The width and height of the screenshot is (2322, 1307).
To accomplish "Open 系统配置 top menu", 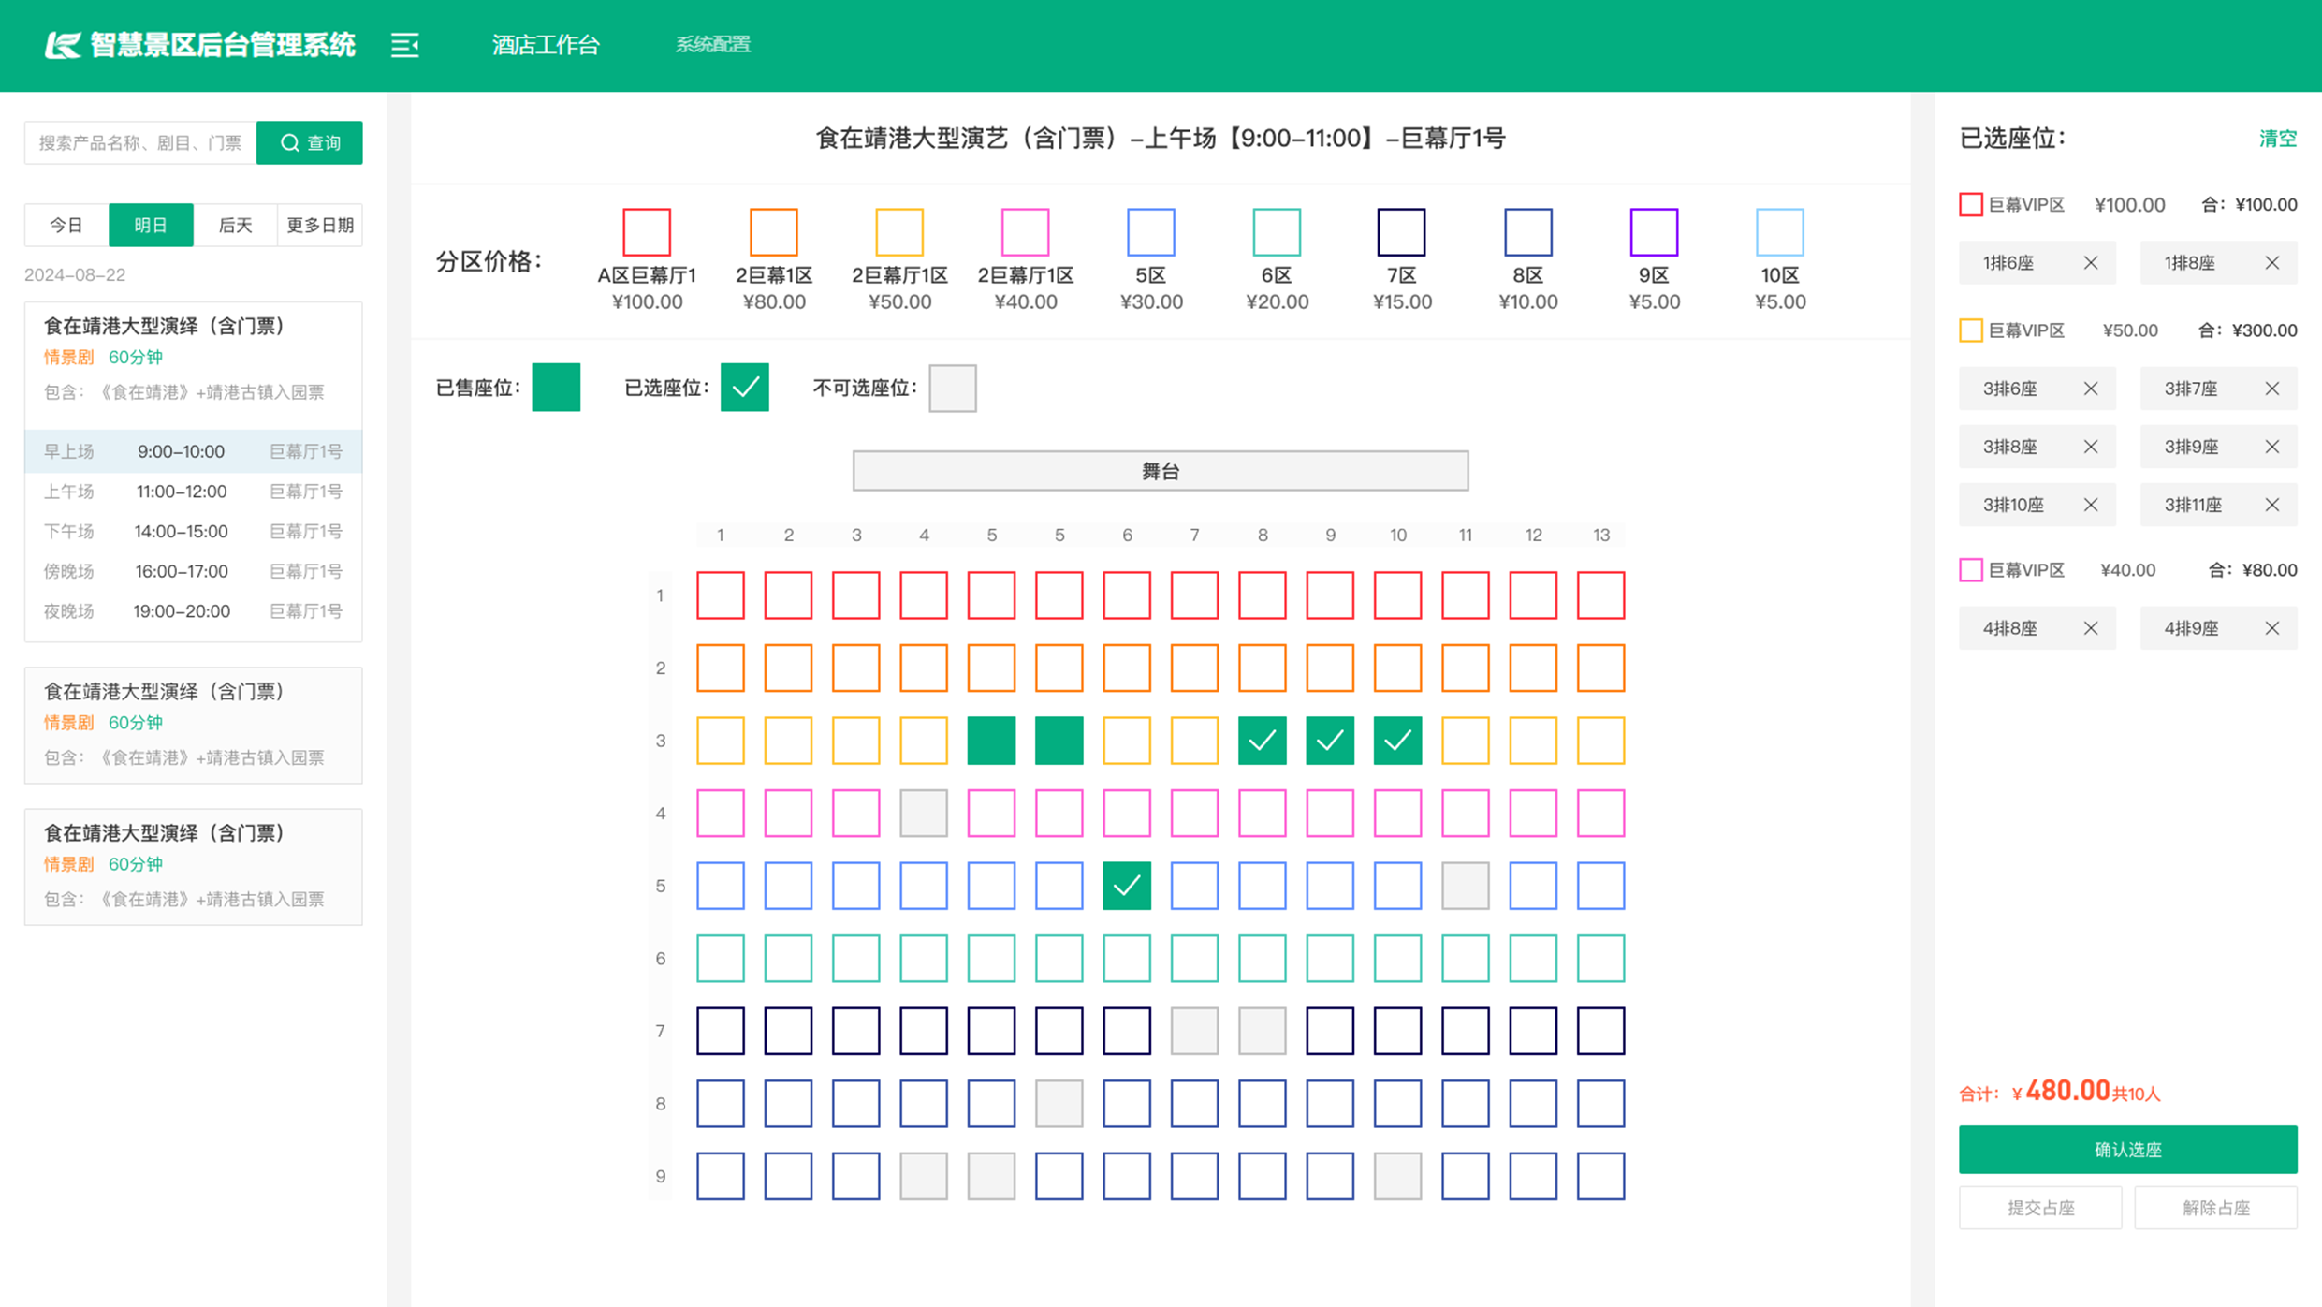I will tap(712, 45).
